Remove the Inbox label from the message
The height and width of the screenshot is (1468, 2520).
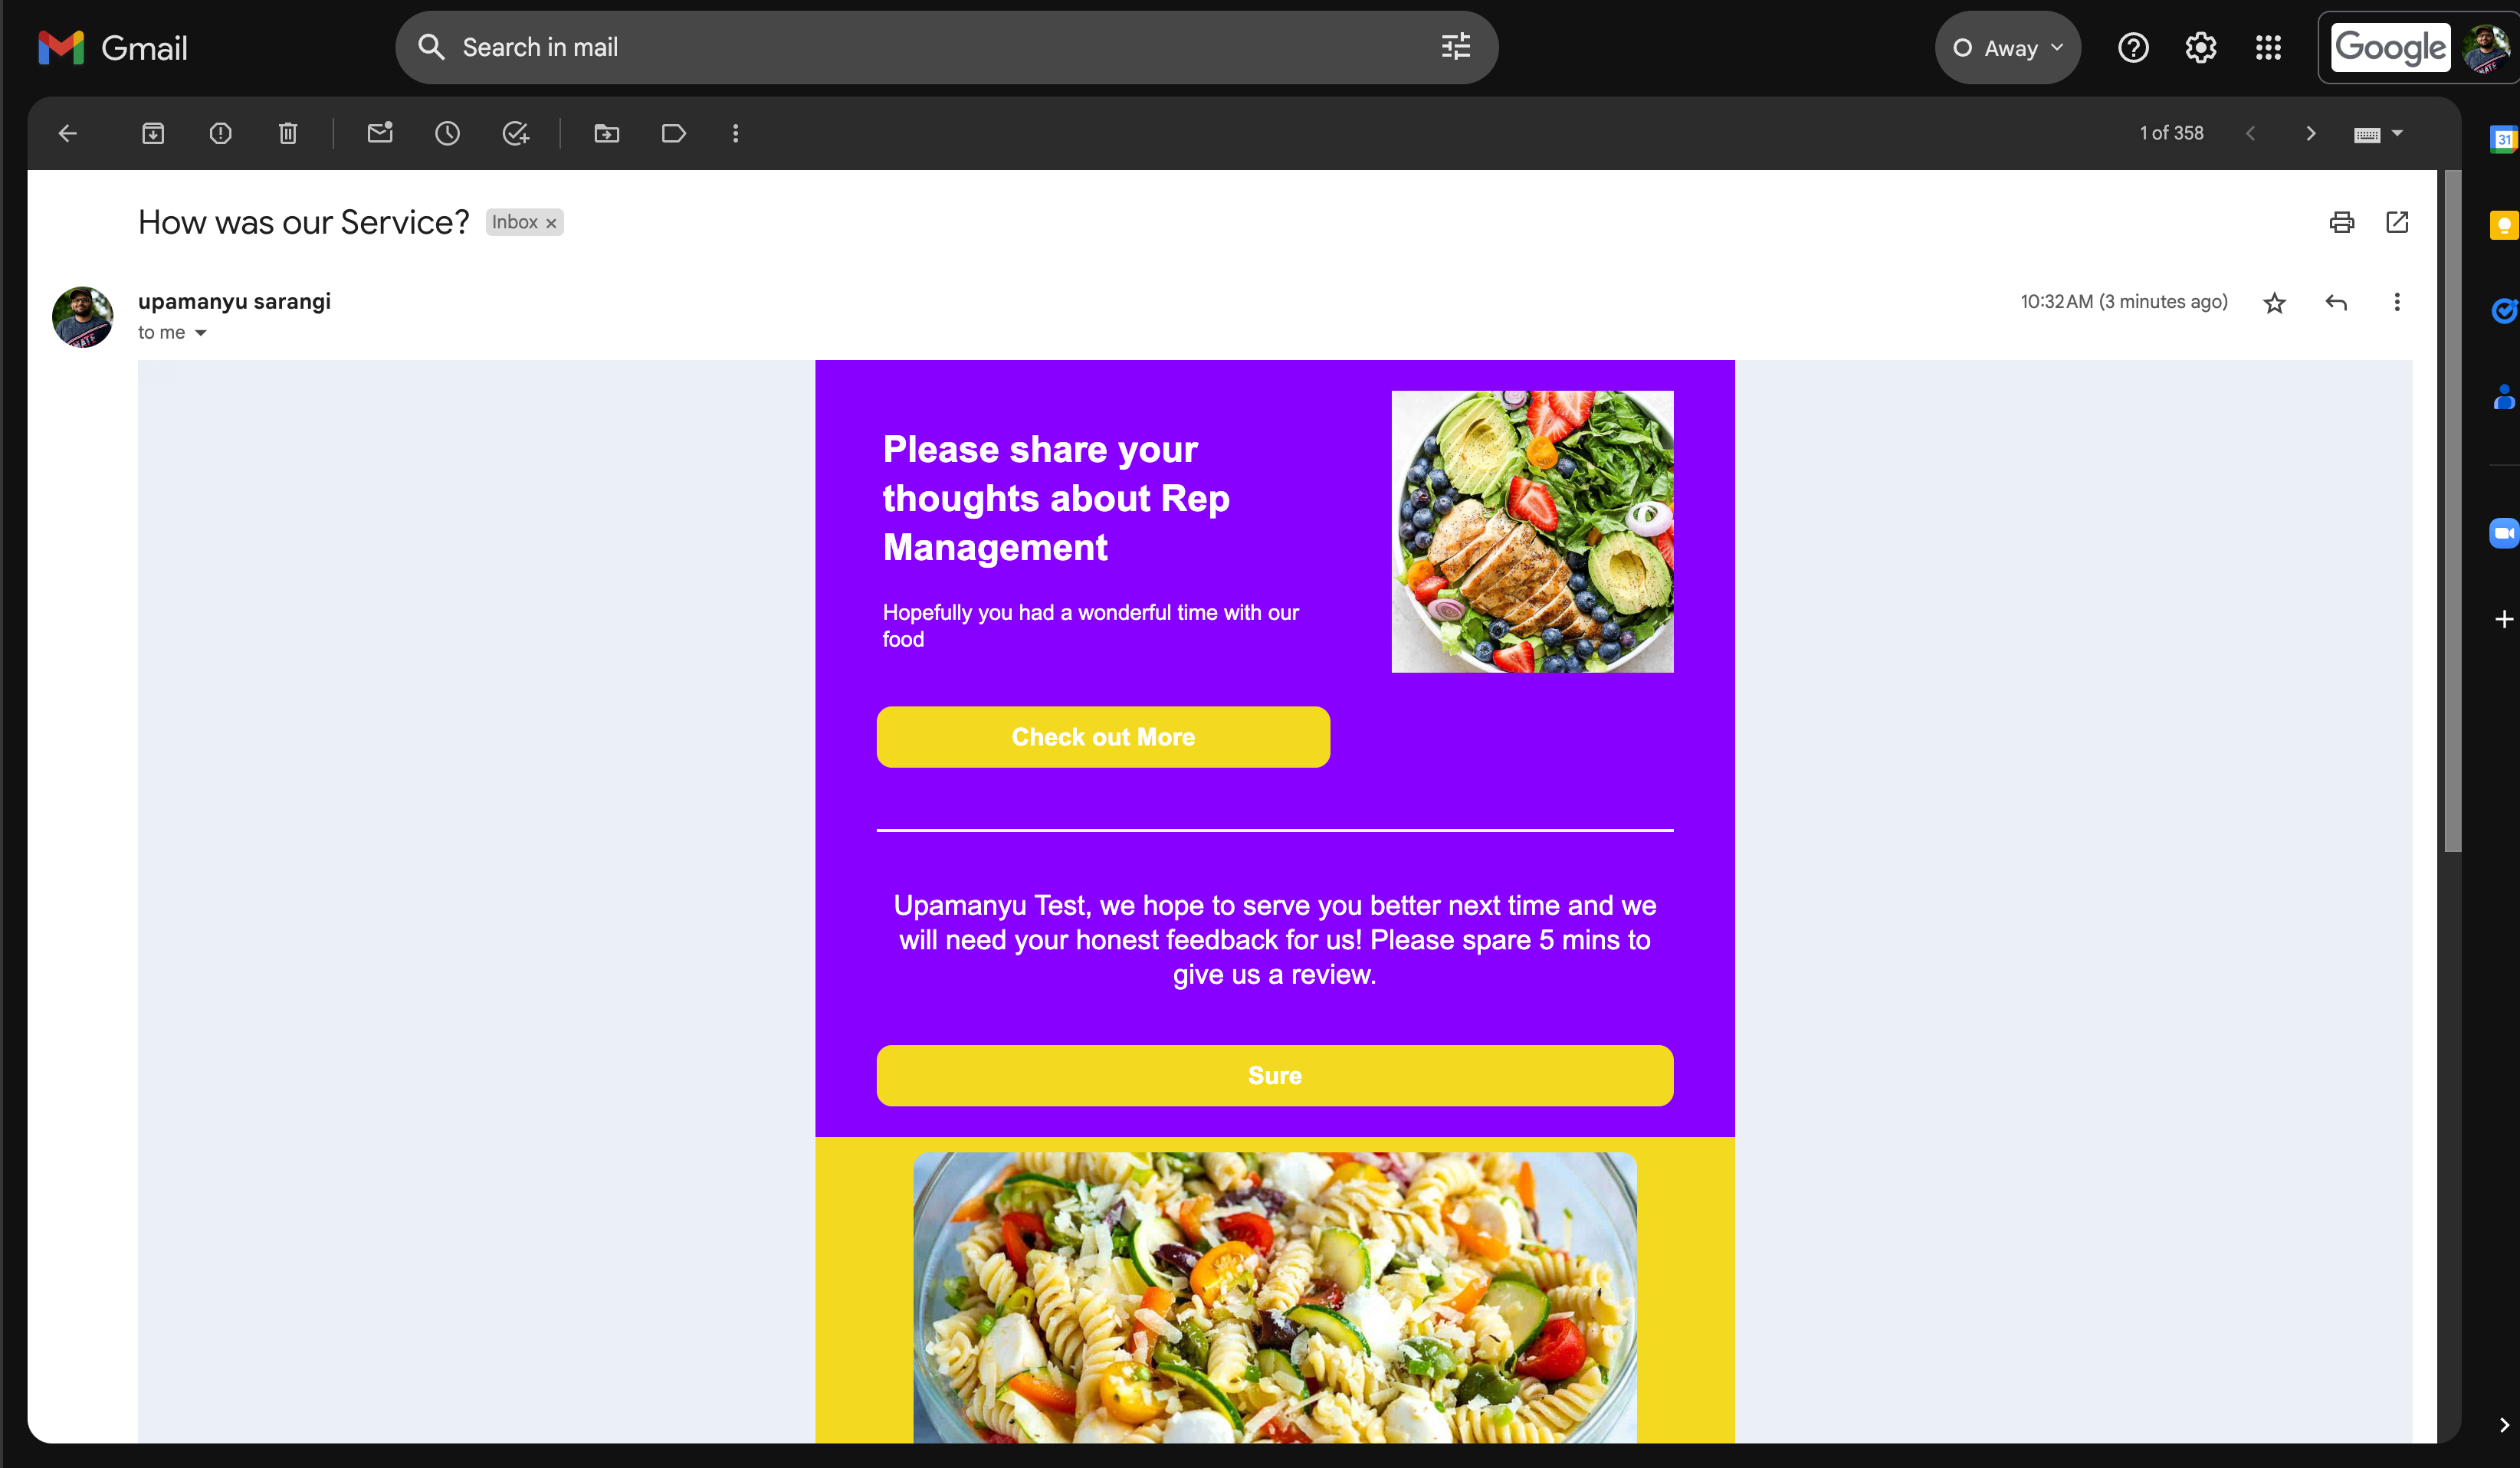tap(551, 223)
